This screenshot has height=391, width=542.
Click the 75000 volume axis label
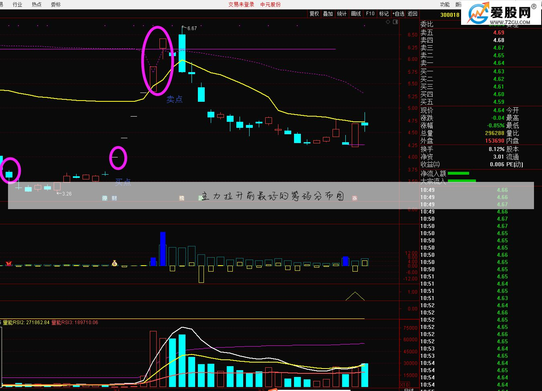(410, 328)
